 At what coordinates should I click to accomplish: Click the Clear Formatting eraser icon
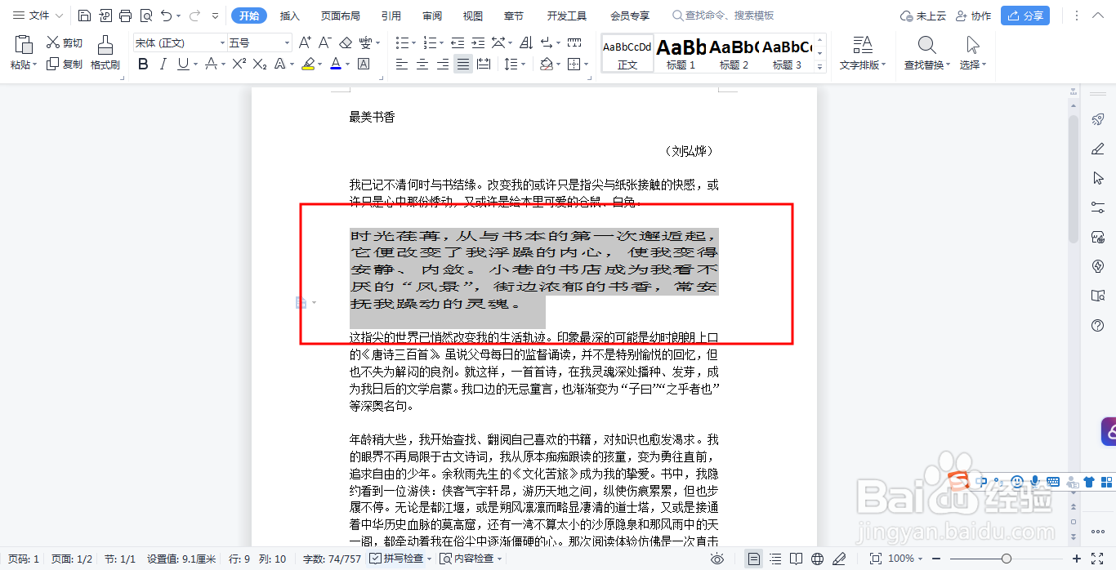345,42
